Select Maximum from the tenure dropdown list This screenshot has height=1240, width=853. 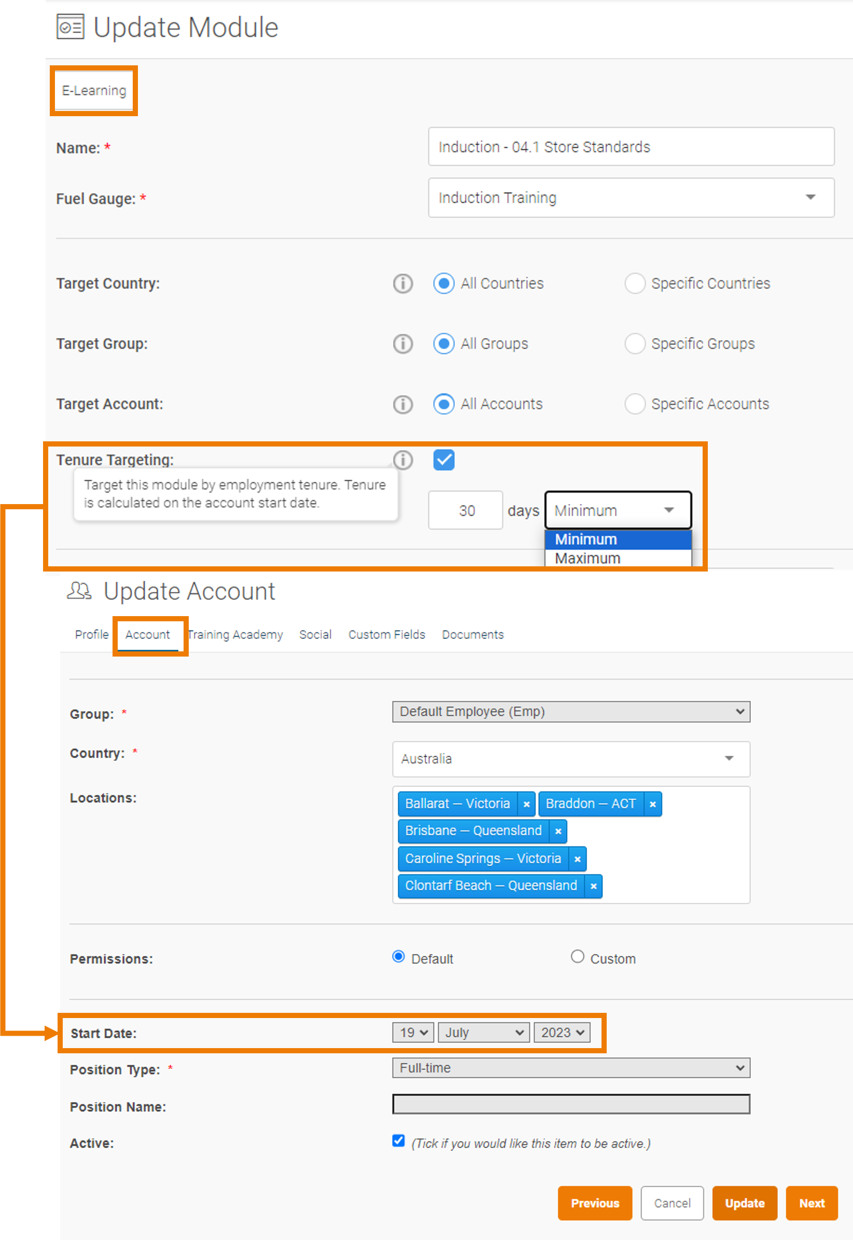tap(618, 559)
